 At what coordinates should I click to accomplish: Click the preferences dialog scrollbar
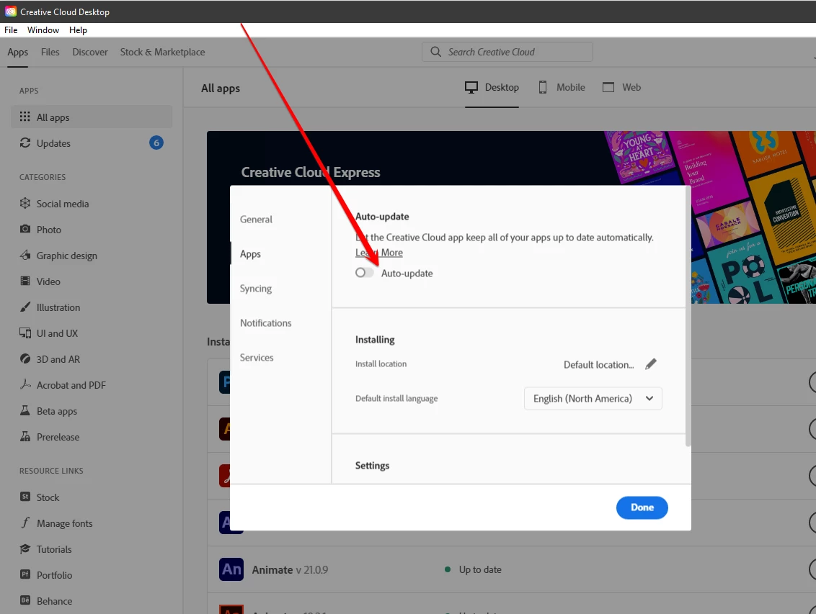688,317
